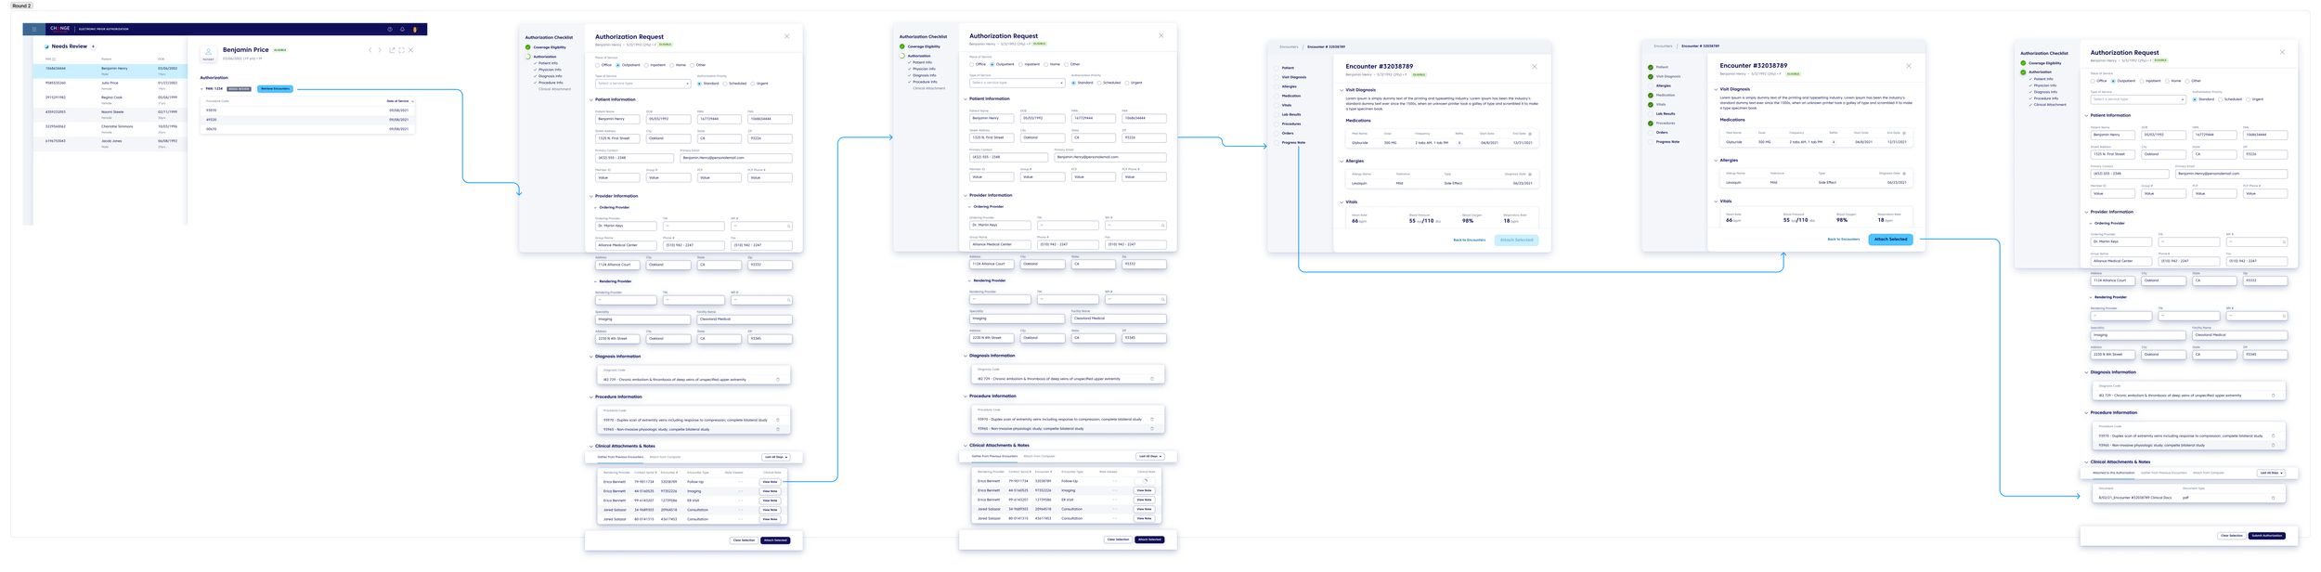Delete procedure 93965 in second Authorization Request dialog

(x=1152, y=428)
